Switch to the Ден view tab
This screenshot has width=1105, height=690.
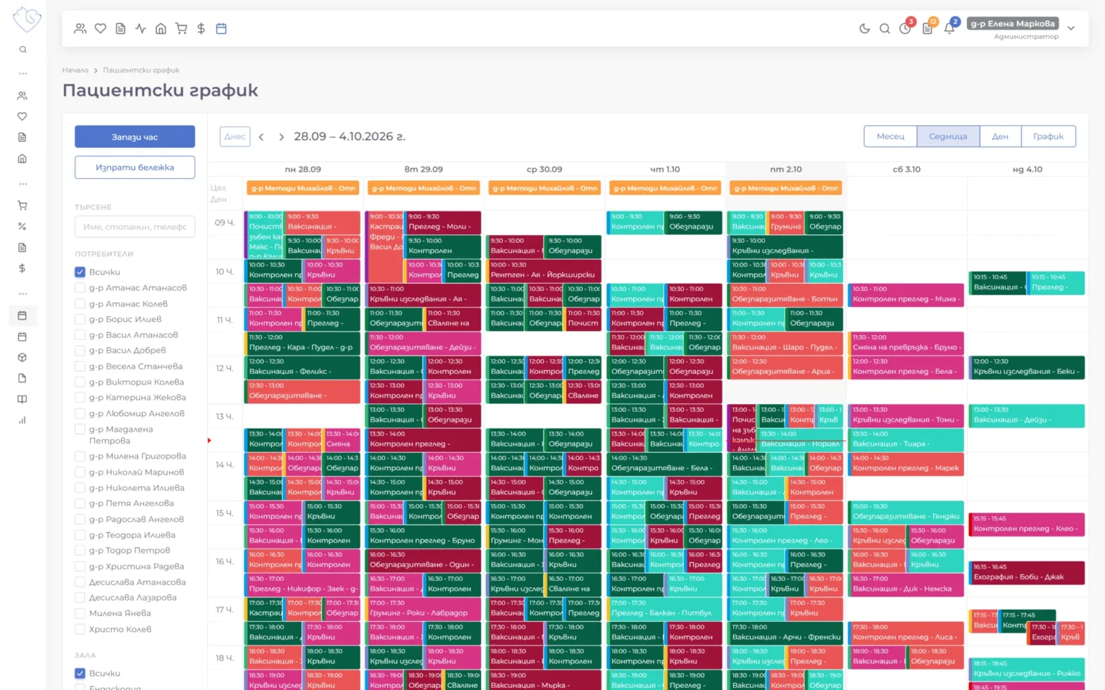[1000, 137]
